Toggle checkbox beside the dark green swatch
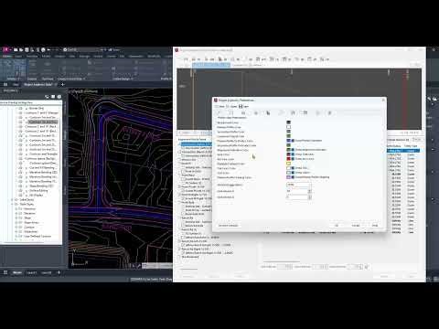 pos(293,150)
